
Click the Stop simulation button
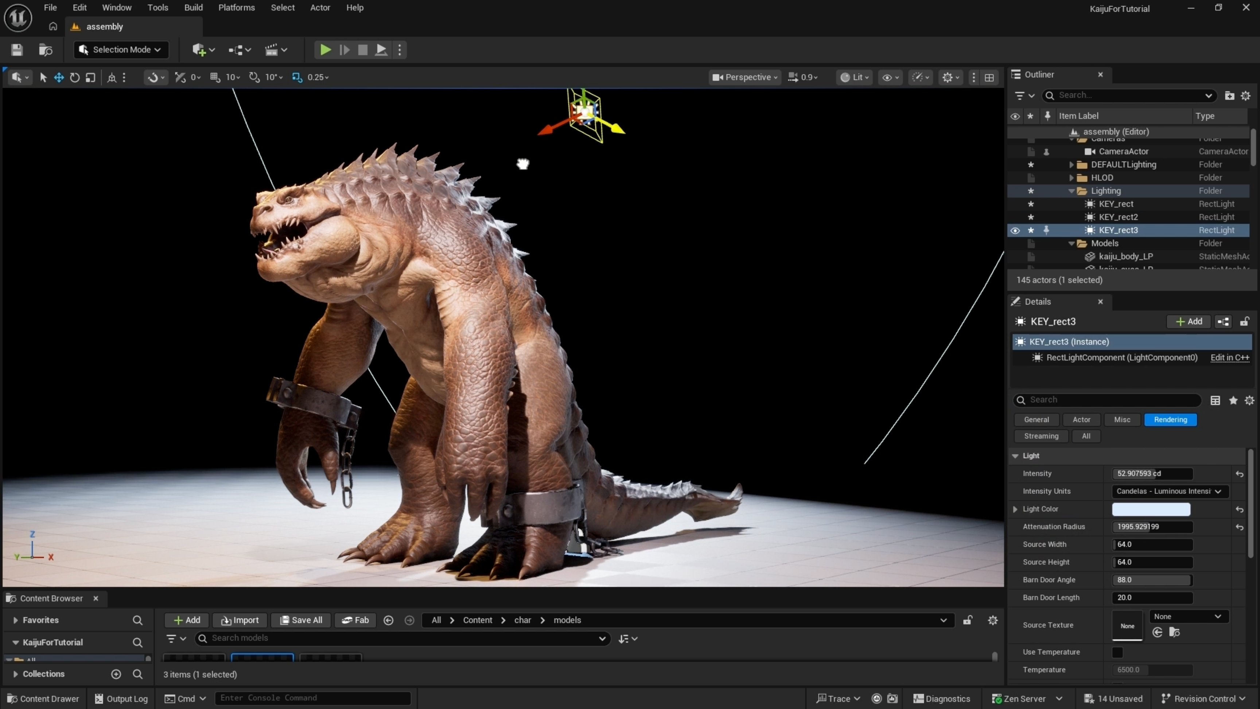pos(363,50)
